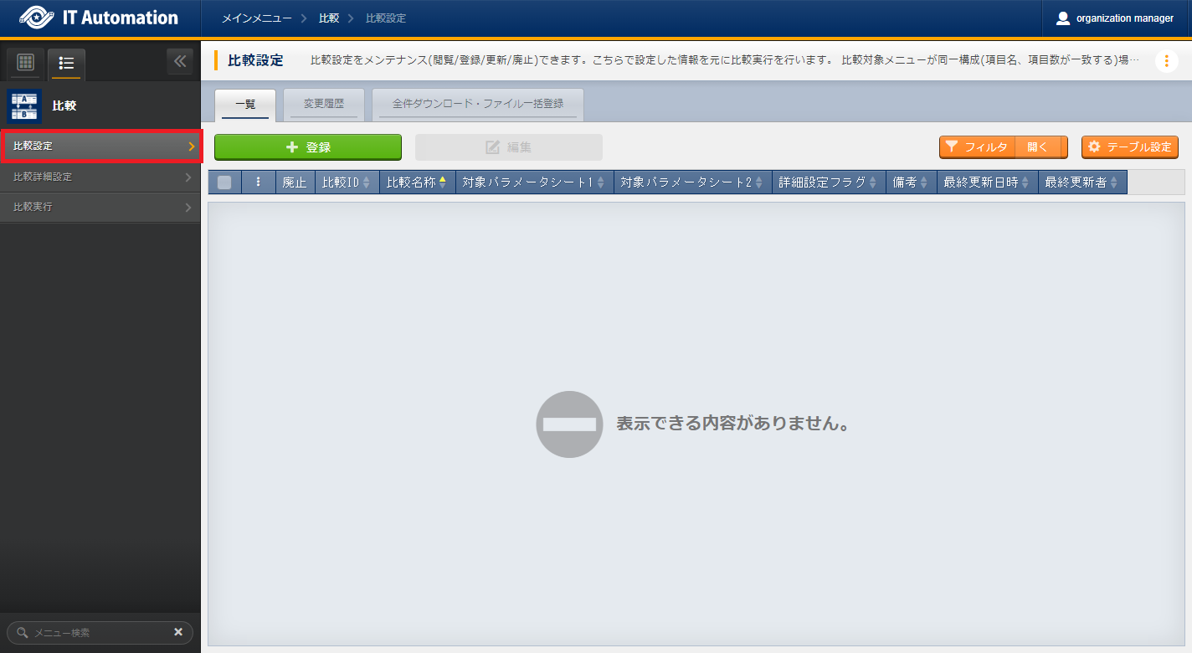Switch to list menu view icon
Screen dimensions: 1192x653
(x=67, y=63)
